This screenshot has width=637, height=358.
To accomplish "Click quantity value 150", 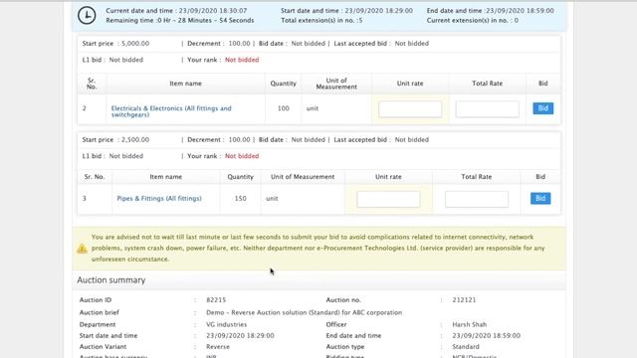I will coord(240,199).
